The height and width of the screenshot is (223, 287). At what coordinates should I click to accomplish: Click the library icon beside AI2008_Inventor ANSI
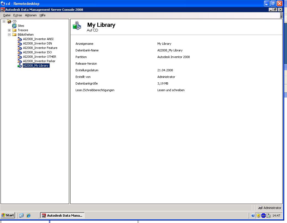[20, 39]
